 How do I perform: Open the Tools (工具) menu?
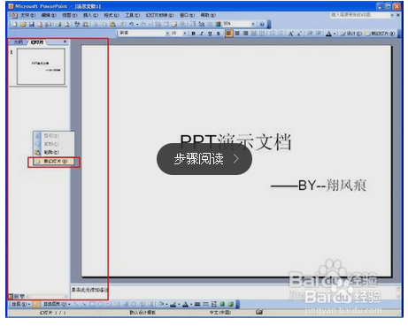pos(132,15)
